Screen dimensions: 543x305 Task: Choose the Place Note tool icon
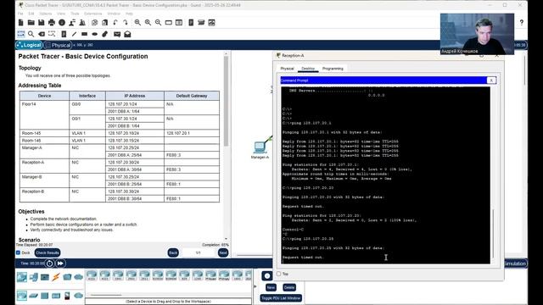(x=64, y=34)
